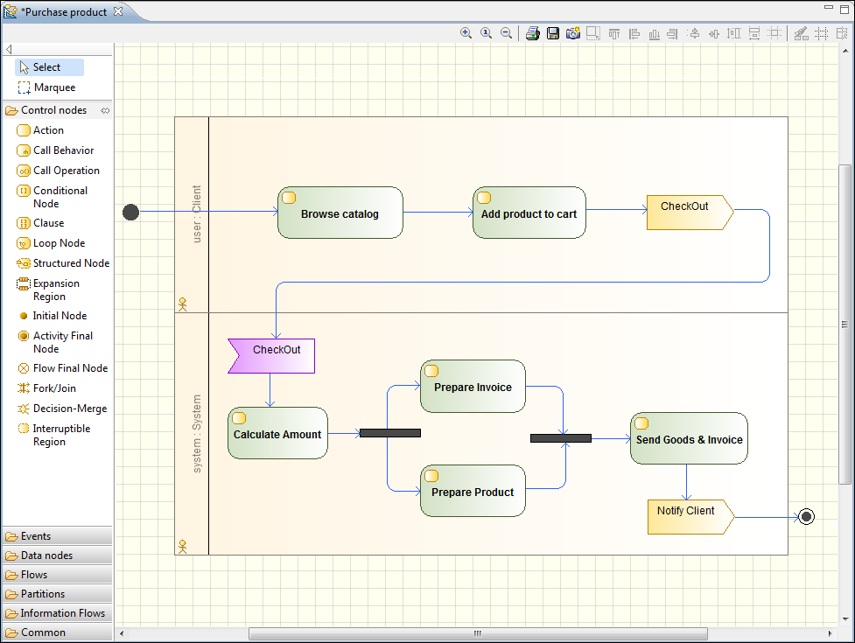
Task: Save diagram using the floppy disk icon
Action: point(553,33)
